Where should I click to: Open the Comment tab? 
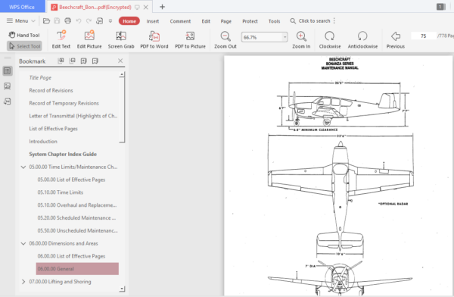tap(180, 21)
